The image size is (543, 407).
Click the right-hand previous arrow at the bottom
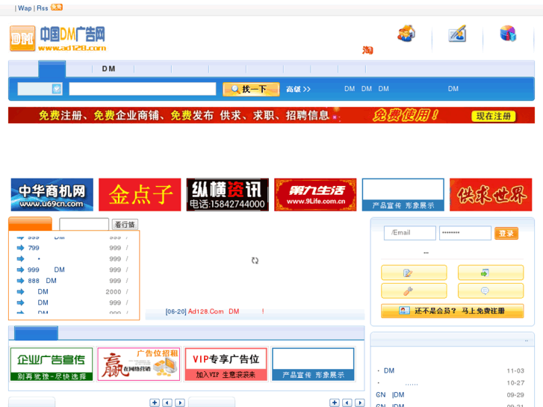click(347, 403)
